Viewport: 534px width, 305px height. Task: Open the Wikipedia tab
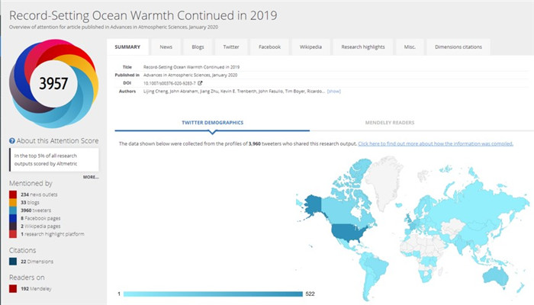[311, 47]
